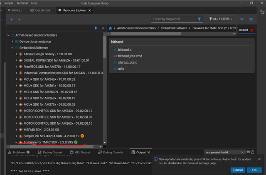Go forward with the right arrow

point(19,19)
